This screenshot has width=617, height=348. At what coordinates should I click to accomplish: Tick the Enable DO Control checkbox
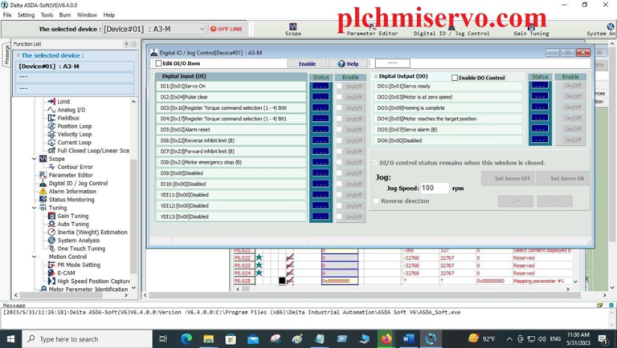[455, 78]
